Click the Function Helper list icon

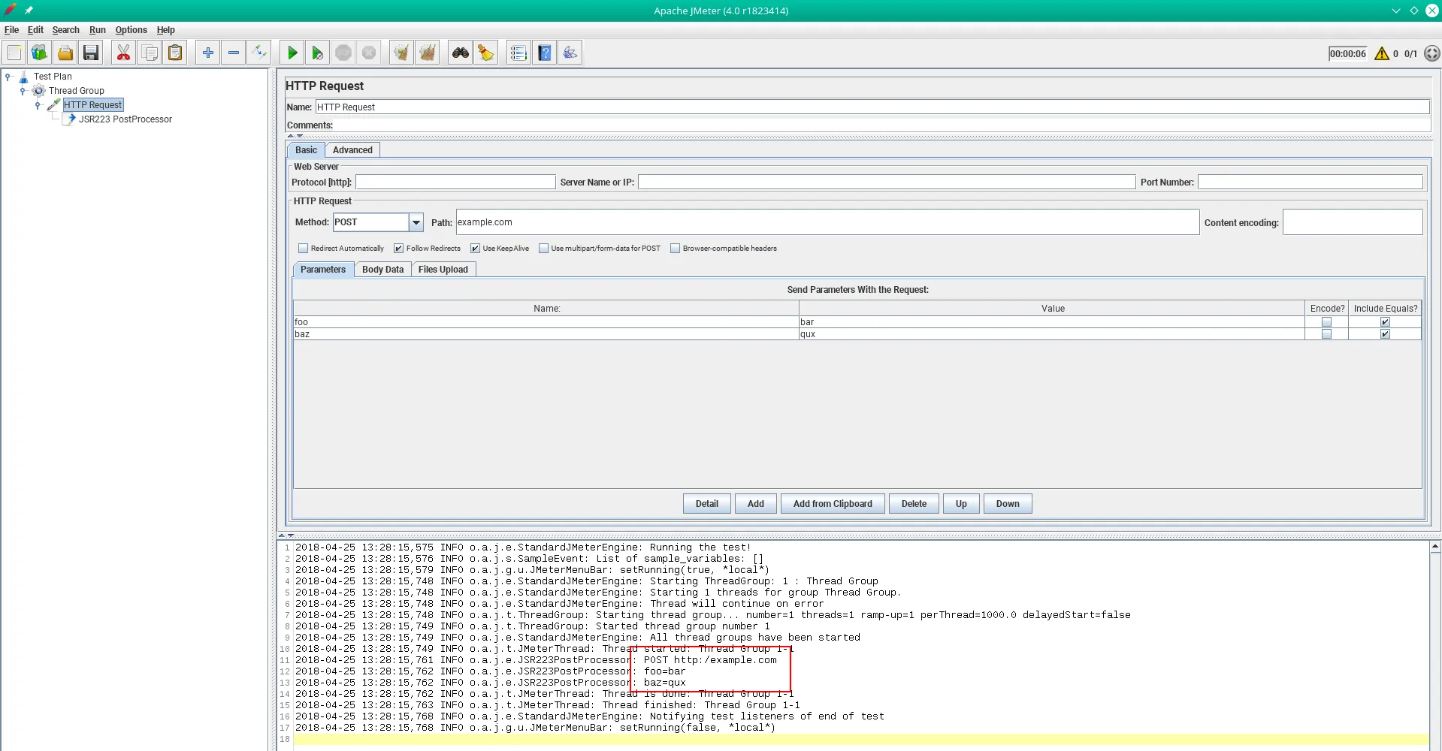click(518, 53)
